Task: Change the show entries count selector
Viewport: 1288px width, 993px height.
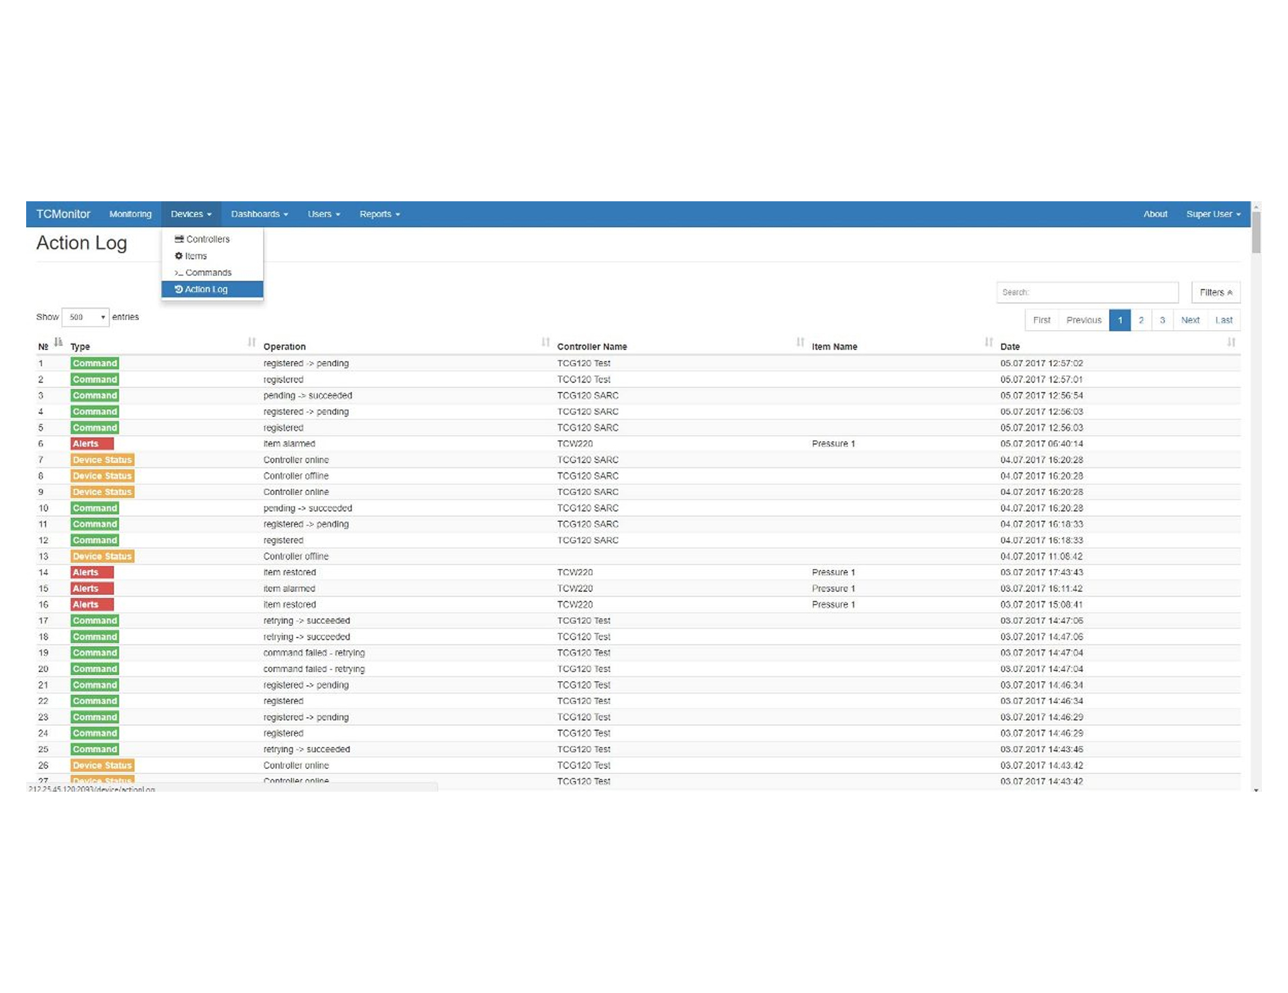Action: pos(85,317)
